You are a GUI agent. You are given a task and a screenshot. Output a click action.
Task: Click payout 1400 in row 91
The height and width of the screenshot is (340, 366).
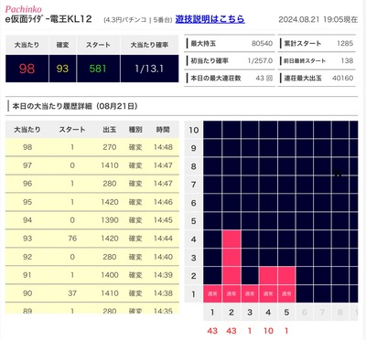[x=110, y=275]
